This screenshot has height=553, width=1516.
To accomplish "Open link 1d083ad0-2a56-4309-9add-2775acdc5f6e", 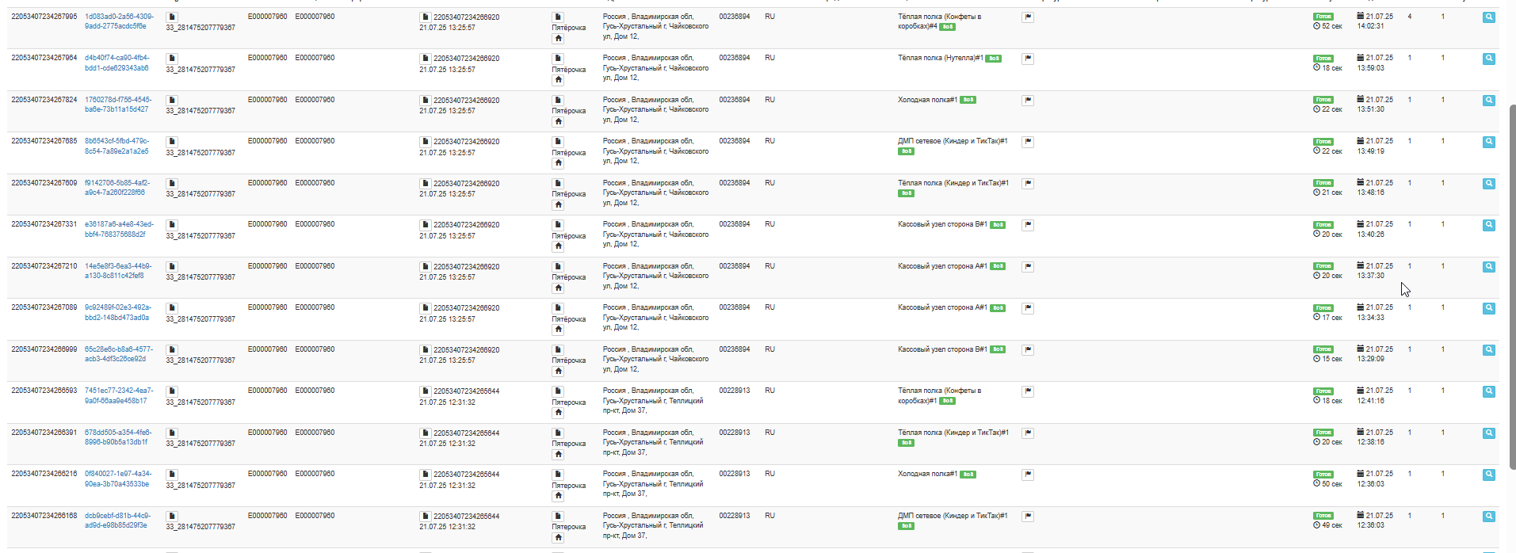I will pos(119,21).
